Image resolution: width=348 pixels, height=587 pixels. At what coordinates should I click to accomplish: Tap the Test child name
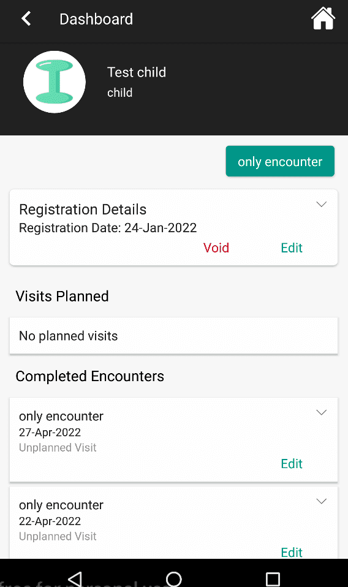coord(137,72)
